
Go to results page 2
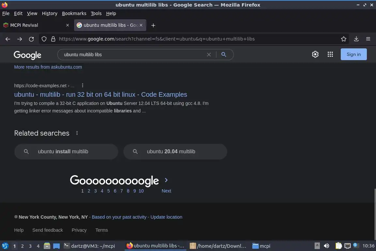[x=89, y=191]
